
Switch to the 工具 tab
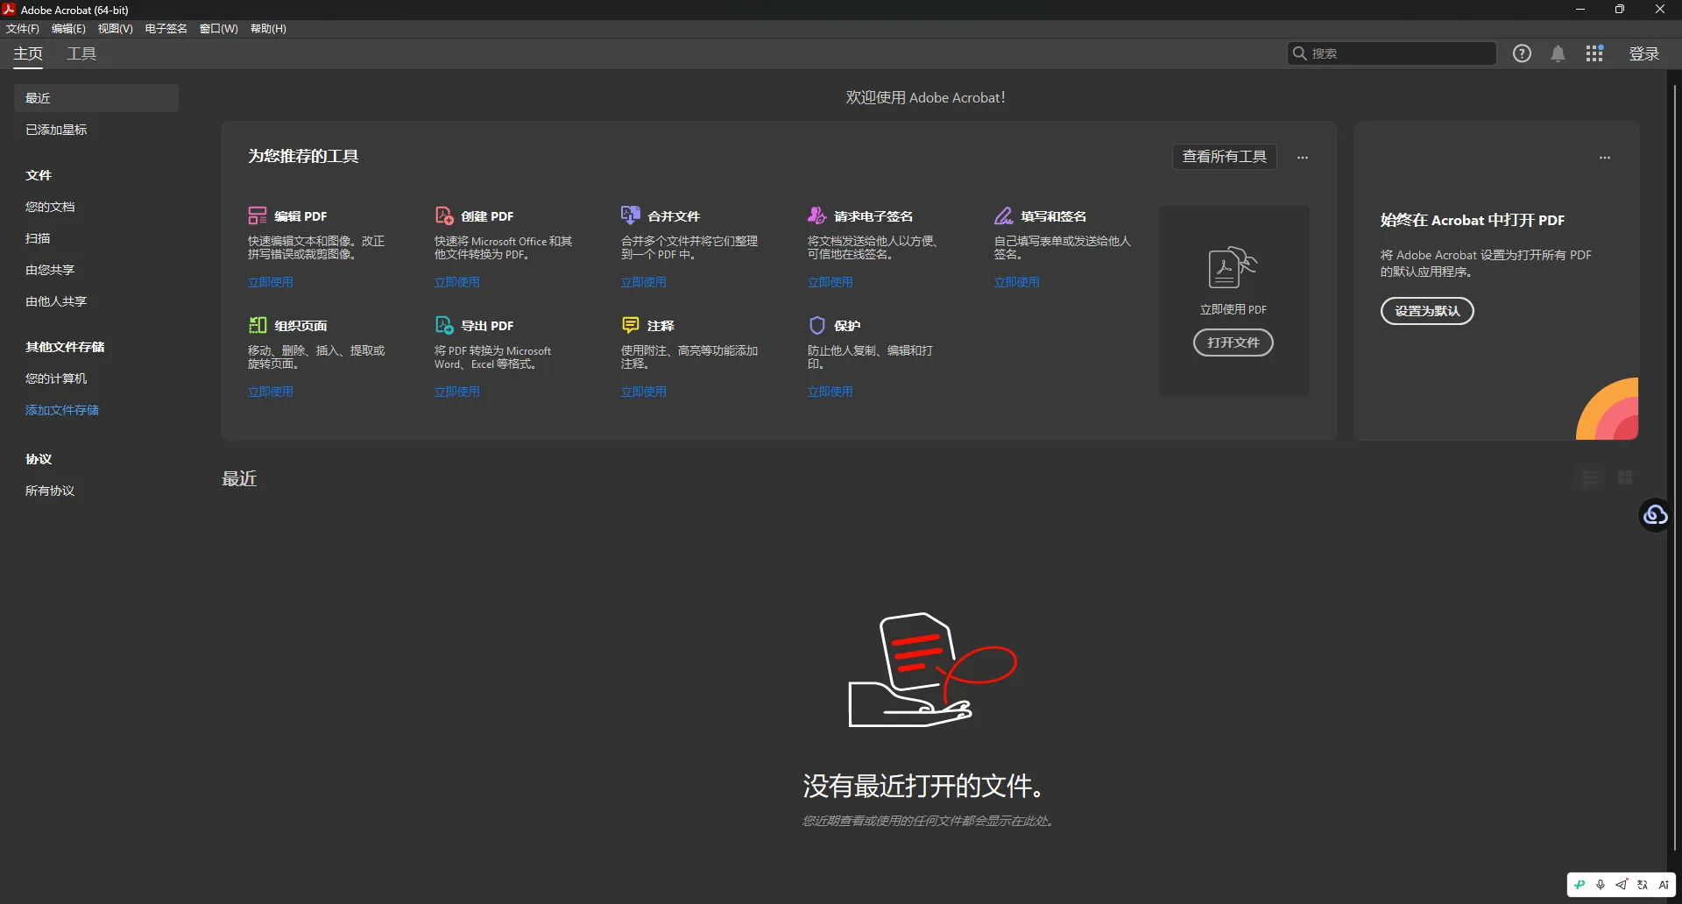click(81, 53)
